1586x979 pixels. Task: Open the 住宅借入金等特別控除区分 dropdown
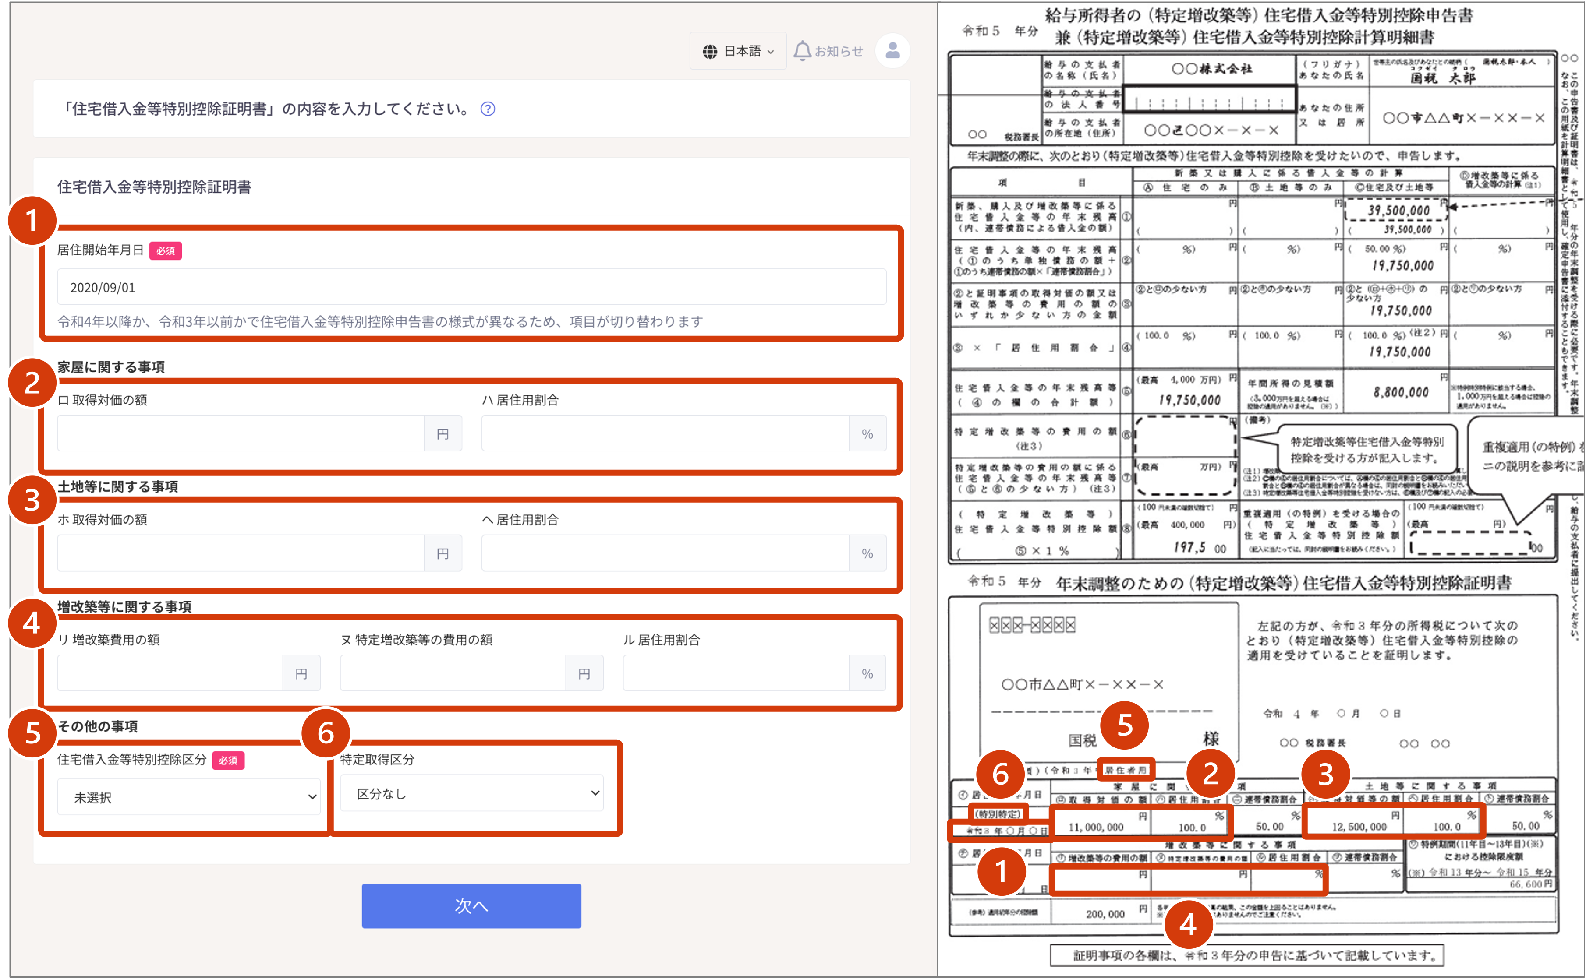(188, 797)
